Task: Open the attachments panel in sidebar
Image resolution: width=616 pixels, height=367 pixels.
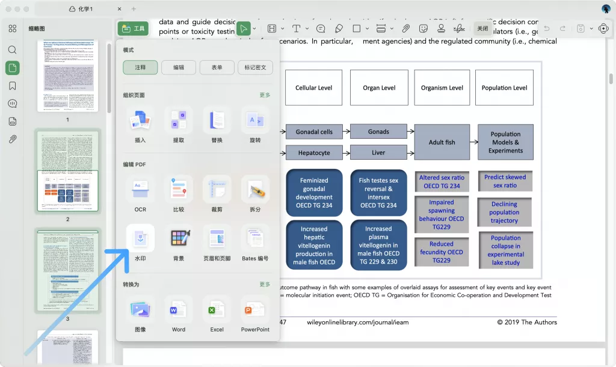Action: click(x=13, y=139)
